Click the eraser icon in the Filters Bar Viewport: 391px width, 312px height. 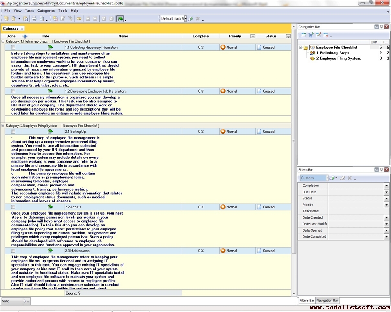tap(343, 178)
